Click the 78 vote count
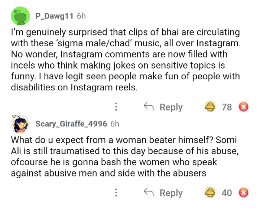 pyautogui.click(x=227, y=107)
